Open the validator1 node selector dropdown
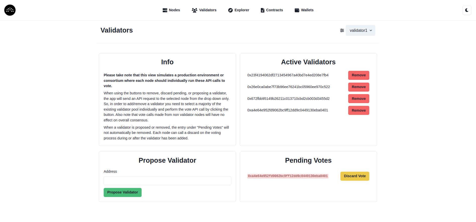The image size is (476, 222). [360, 30]
